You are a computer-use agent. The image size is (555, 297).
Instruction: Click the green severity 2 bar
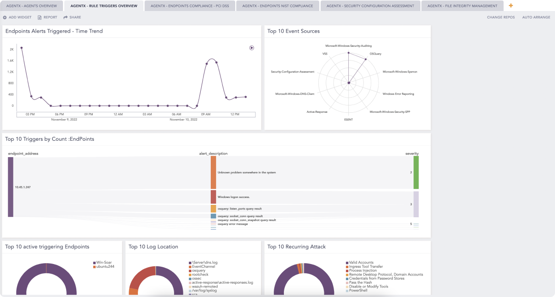coord(416,172)
